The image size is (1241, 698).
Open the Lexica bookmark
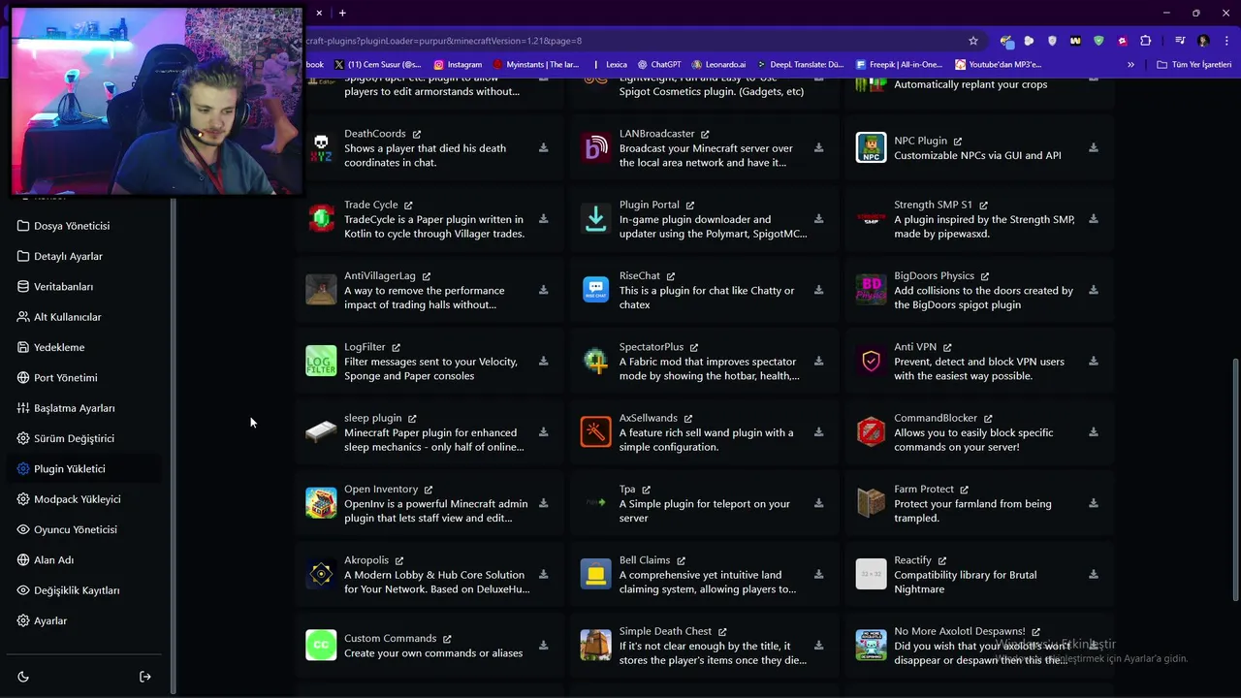616,65
